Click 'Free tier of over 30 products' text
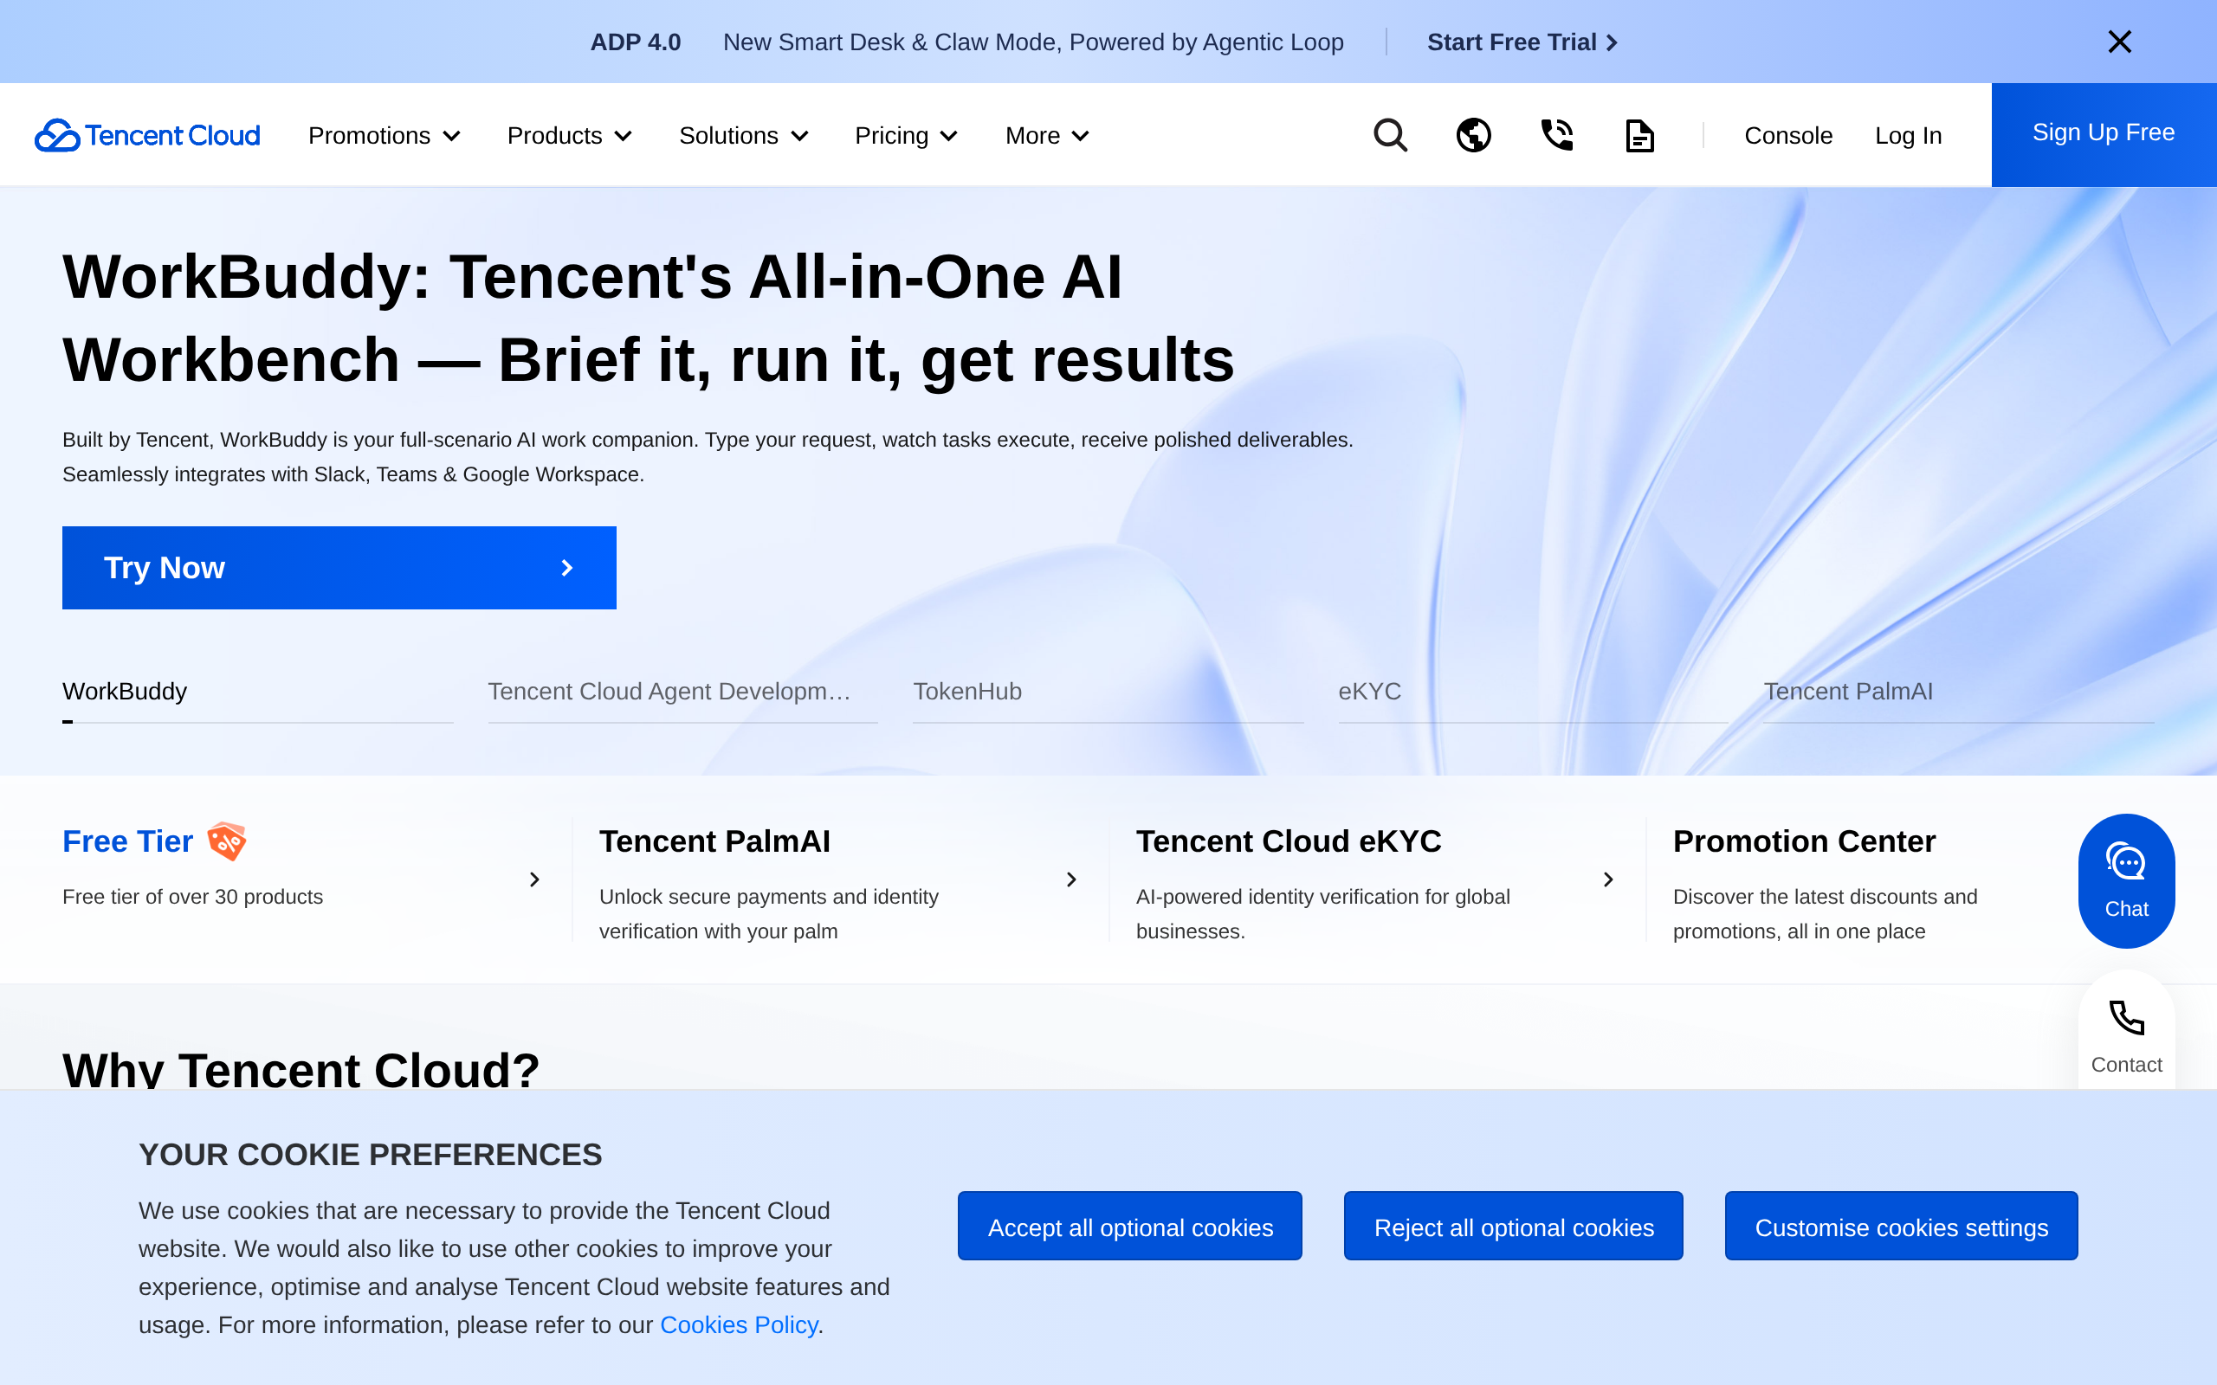This screenshot has height=1385, width=2217. [192, 897]
